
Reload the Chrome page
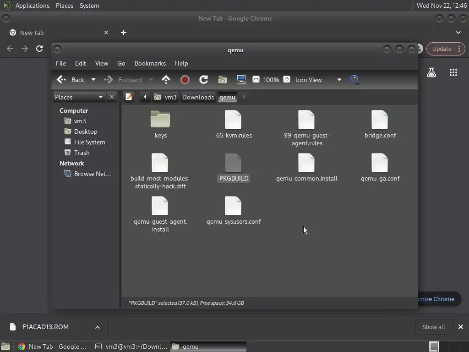pyautogui.click(x=39, y=49)
